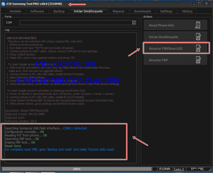Click 'Software version: 28.0' log line

click(x=21, y=121)
